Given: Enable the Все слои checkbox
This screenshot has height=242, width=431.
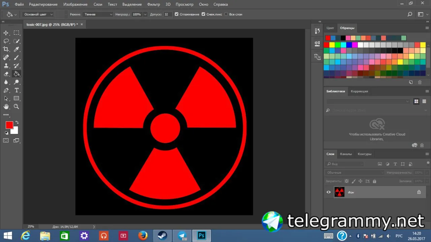Looking at the screenshot, I should [x=226, y=14].
